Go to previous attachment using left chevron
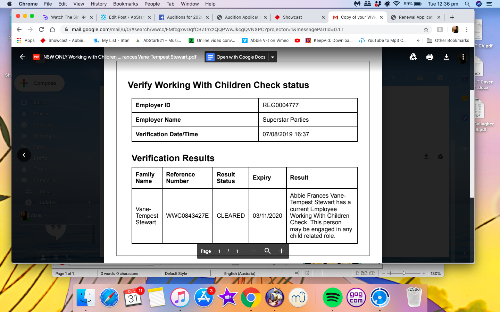The width and height of the screenshot is (500, 312). pos(24,155)
